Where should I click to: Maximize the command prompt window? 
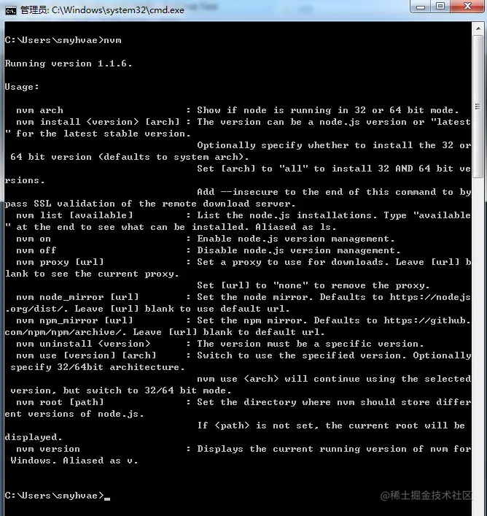(x=440, y=7)
